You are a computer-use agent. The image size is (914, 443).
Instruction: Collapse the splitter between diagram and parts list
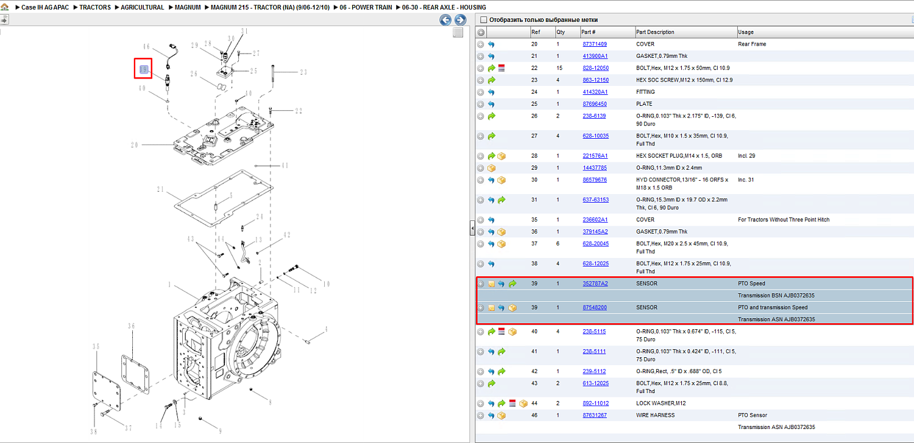(x=472, y=228)
